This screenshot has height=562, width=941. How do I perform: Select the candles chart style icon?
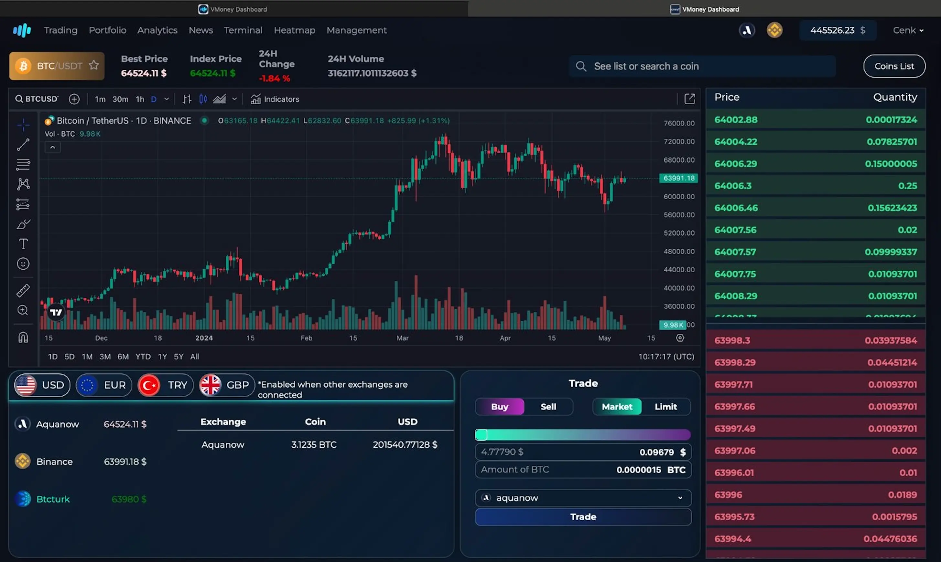(203, 99)
